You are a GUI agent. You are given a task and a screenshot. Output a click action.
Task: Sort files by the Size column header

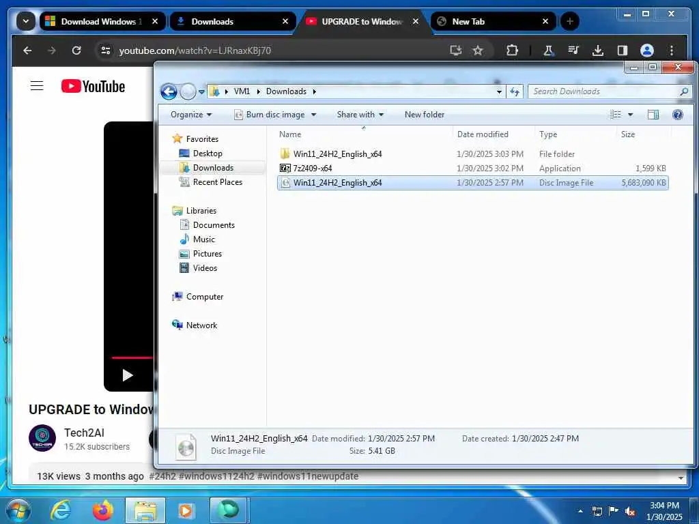(x=643, y=134)
